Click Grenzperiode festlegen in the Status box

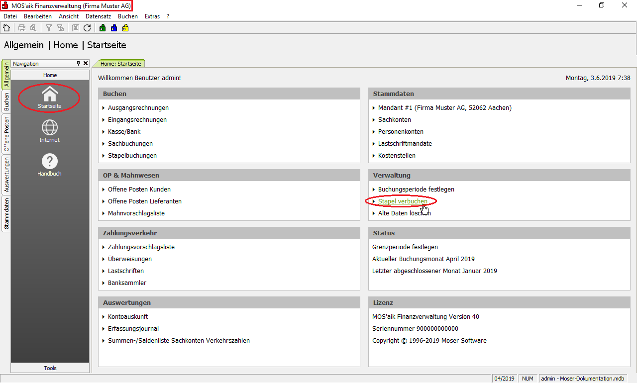tap(405, 247)
